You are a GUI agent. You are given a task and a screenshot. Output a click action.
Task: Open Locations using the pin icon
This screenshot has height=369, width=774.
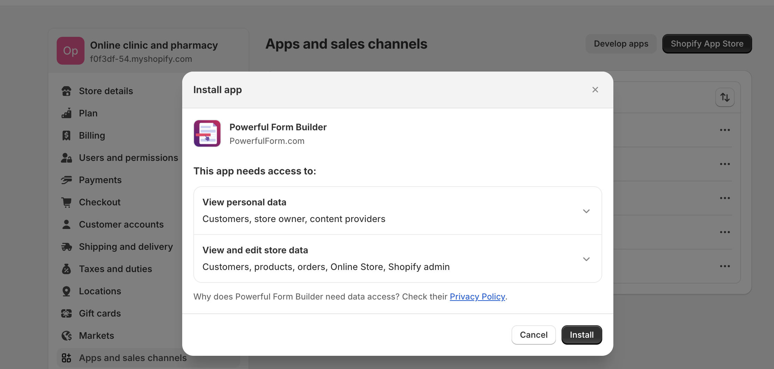(66, 291)
